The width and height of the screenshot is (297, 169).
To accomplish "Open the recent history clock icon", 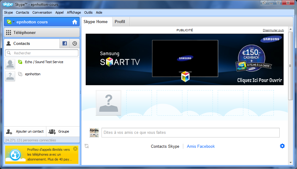I will click(x=75, y=43).
